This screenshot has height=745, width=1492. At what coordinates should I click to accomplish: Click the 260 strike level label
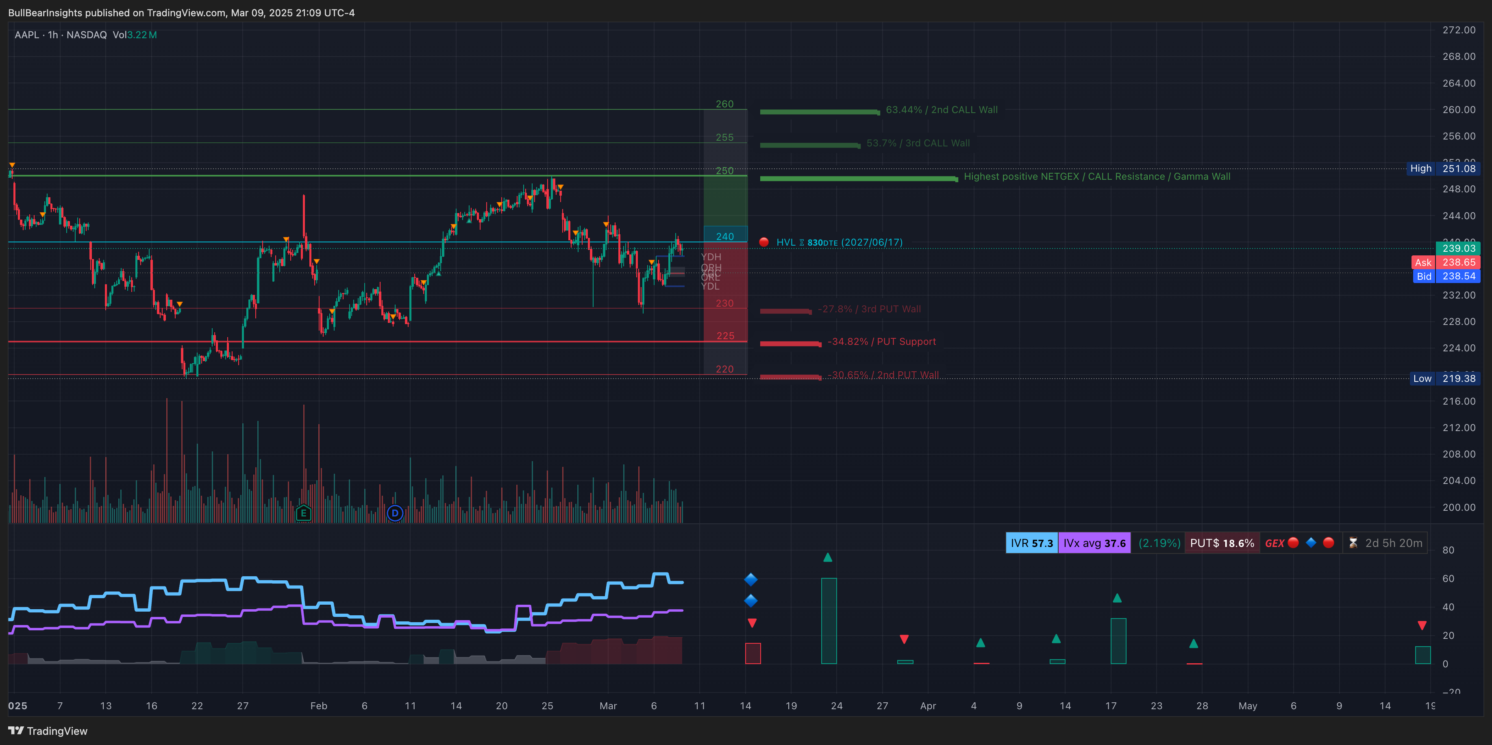724,104
